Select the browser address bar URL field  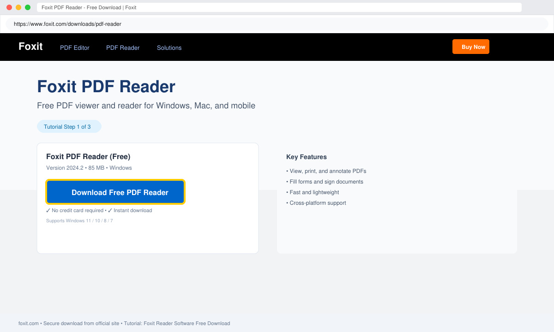click(277, 24)
